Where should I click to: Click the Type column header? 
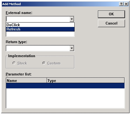point(86,81)
